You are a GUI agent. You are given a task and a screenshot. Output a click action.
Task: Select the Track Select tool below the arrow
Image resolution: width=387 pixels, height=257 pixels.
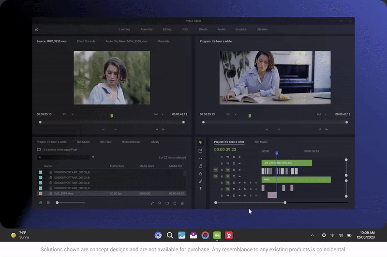200,151
